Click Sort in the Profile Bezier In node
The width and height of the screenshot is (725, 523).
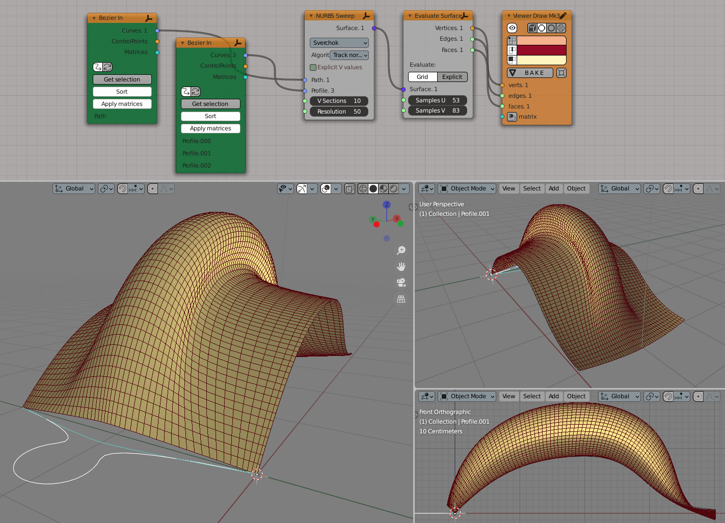(210, 116)
